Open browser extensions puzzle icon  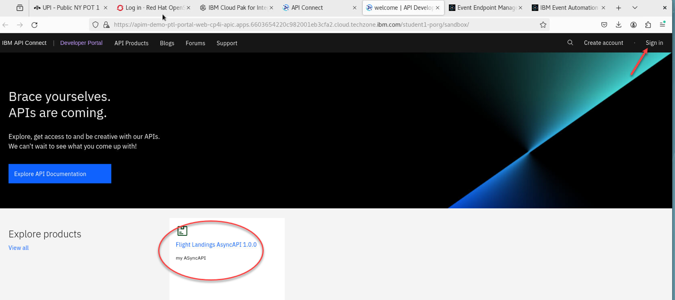tap(648, 25)
